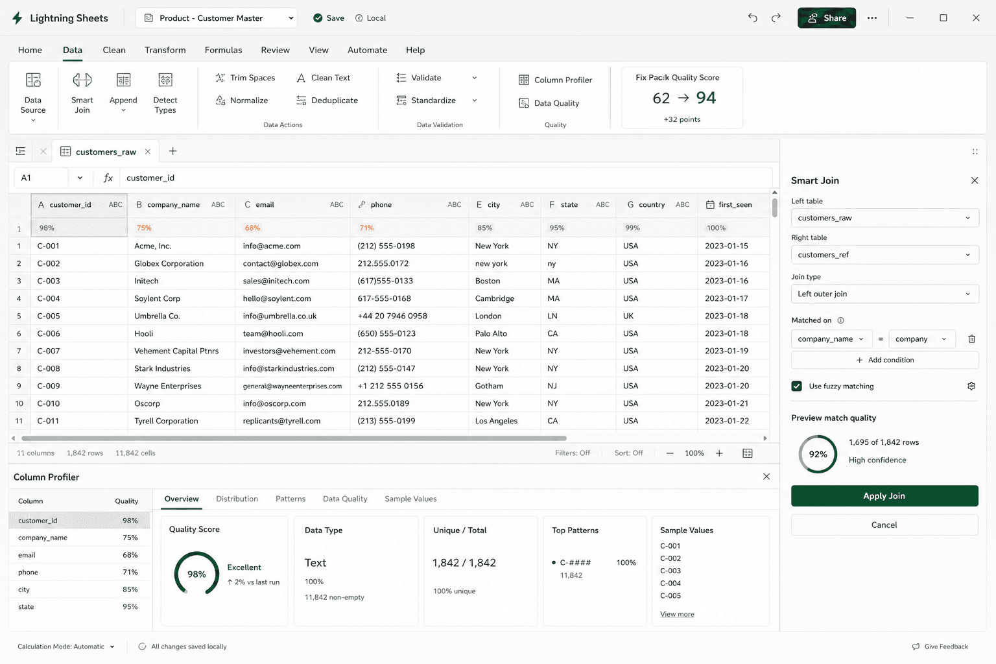Select the phone column header
Screen dimensions: 996x664
pos(409,204)
